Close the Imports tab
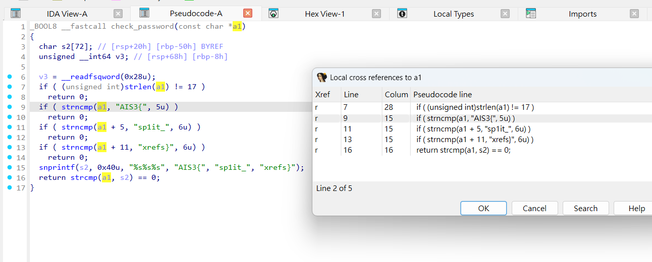The width and height of the screenshot is (652, 262). pyautogui.click(x=634, y=14)
